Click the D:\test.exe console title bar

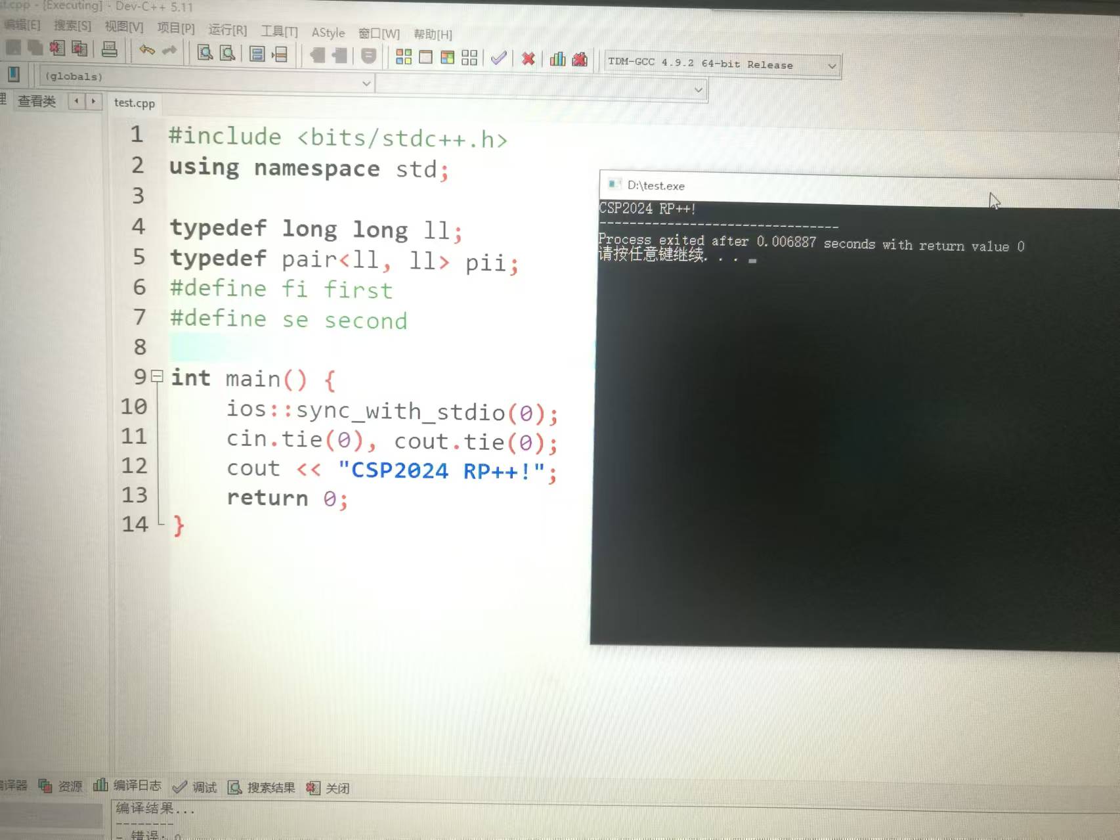pos(788,187)
